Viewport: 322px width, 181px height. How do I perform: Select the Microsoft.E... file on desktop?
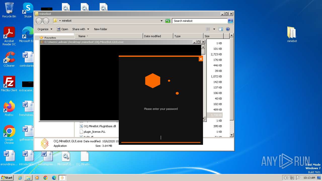coord(66,158)
